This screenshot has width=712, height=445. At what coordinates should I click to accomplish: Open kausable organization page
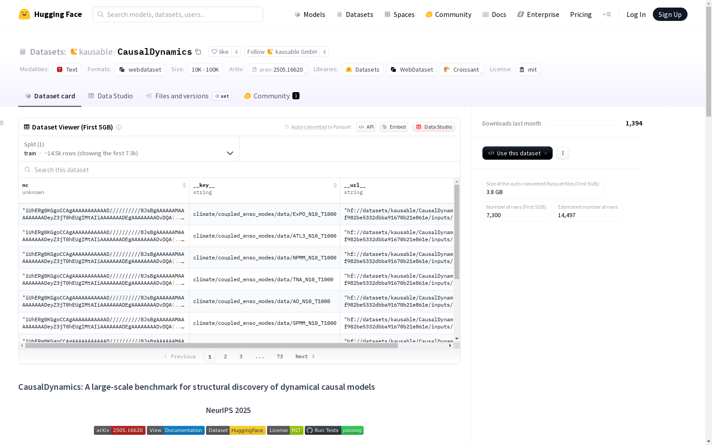pos(96,52)
